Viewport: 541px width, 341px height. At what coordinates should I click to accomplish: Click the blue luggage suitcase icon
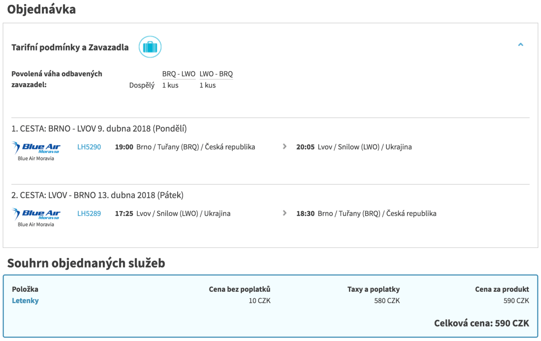tap(150, 47)
